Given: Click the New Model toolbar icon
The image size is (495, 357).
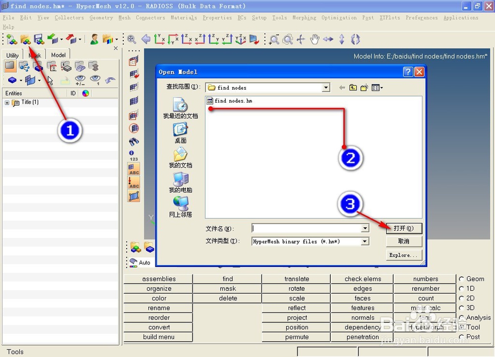Looking at the screenshot, I should click(12, 40).
